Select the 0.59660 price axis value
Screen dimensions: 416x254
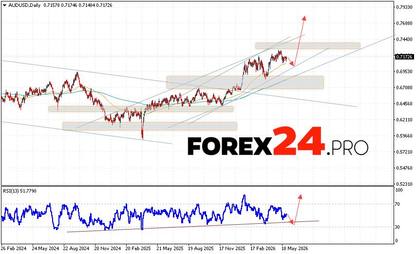(x=404, y=136)
